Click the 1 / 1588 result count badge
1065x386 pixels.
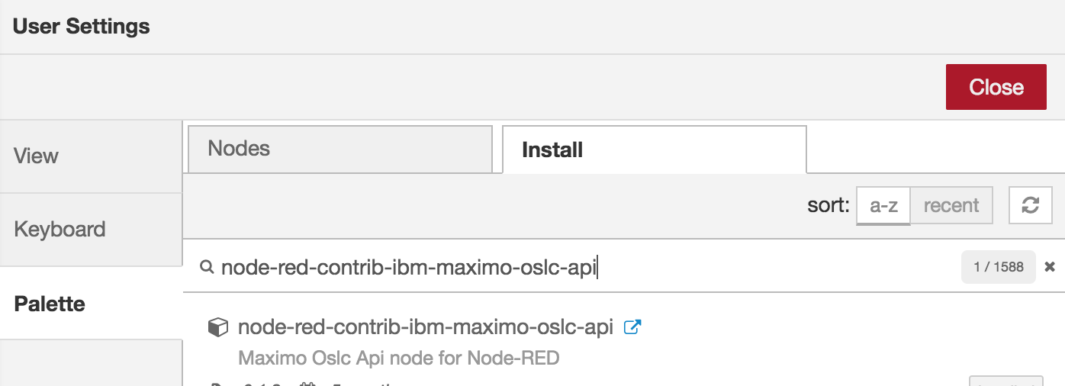pyautogui.click(x=999, y=267)
